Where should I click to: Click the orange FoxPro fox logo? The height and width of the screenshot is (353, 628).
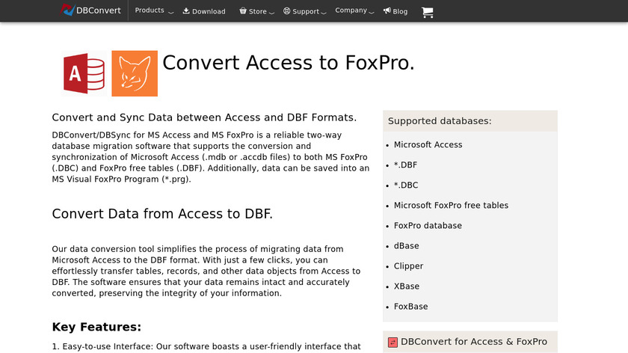click(135, 73)
